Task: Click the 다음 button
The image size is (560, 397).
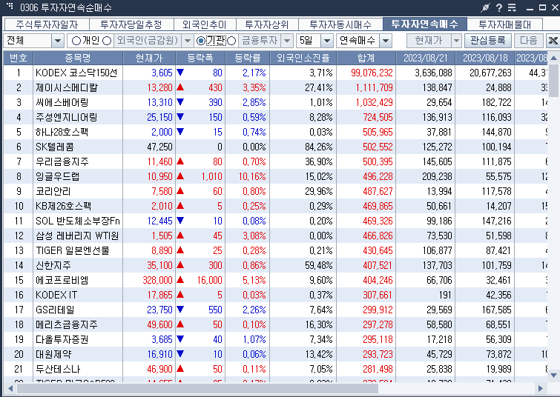Action: (529, 41)
